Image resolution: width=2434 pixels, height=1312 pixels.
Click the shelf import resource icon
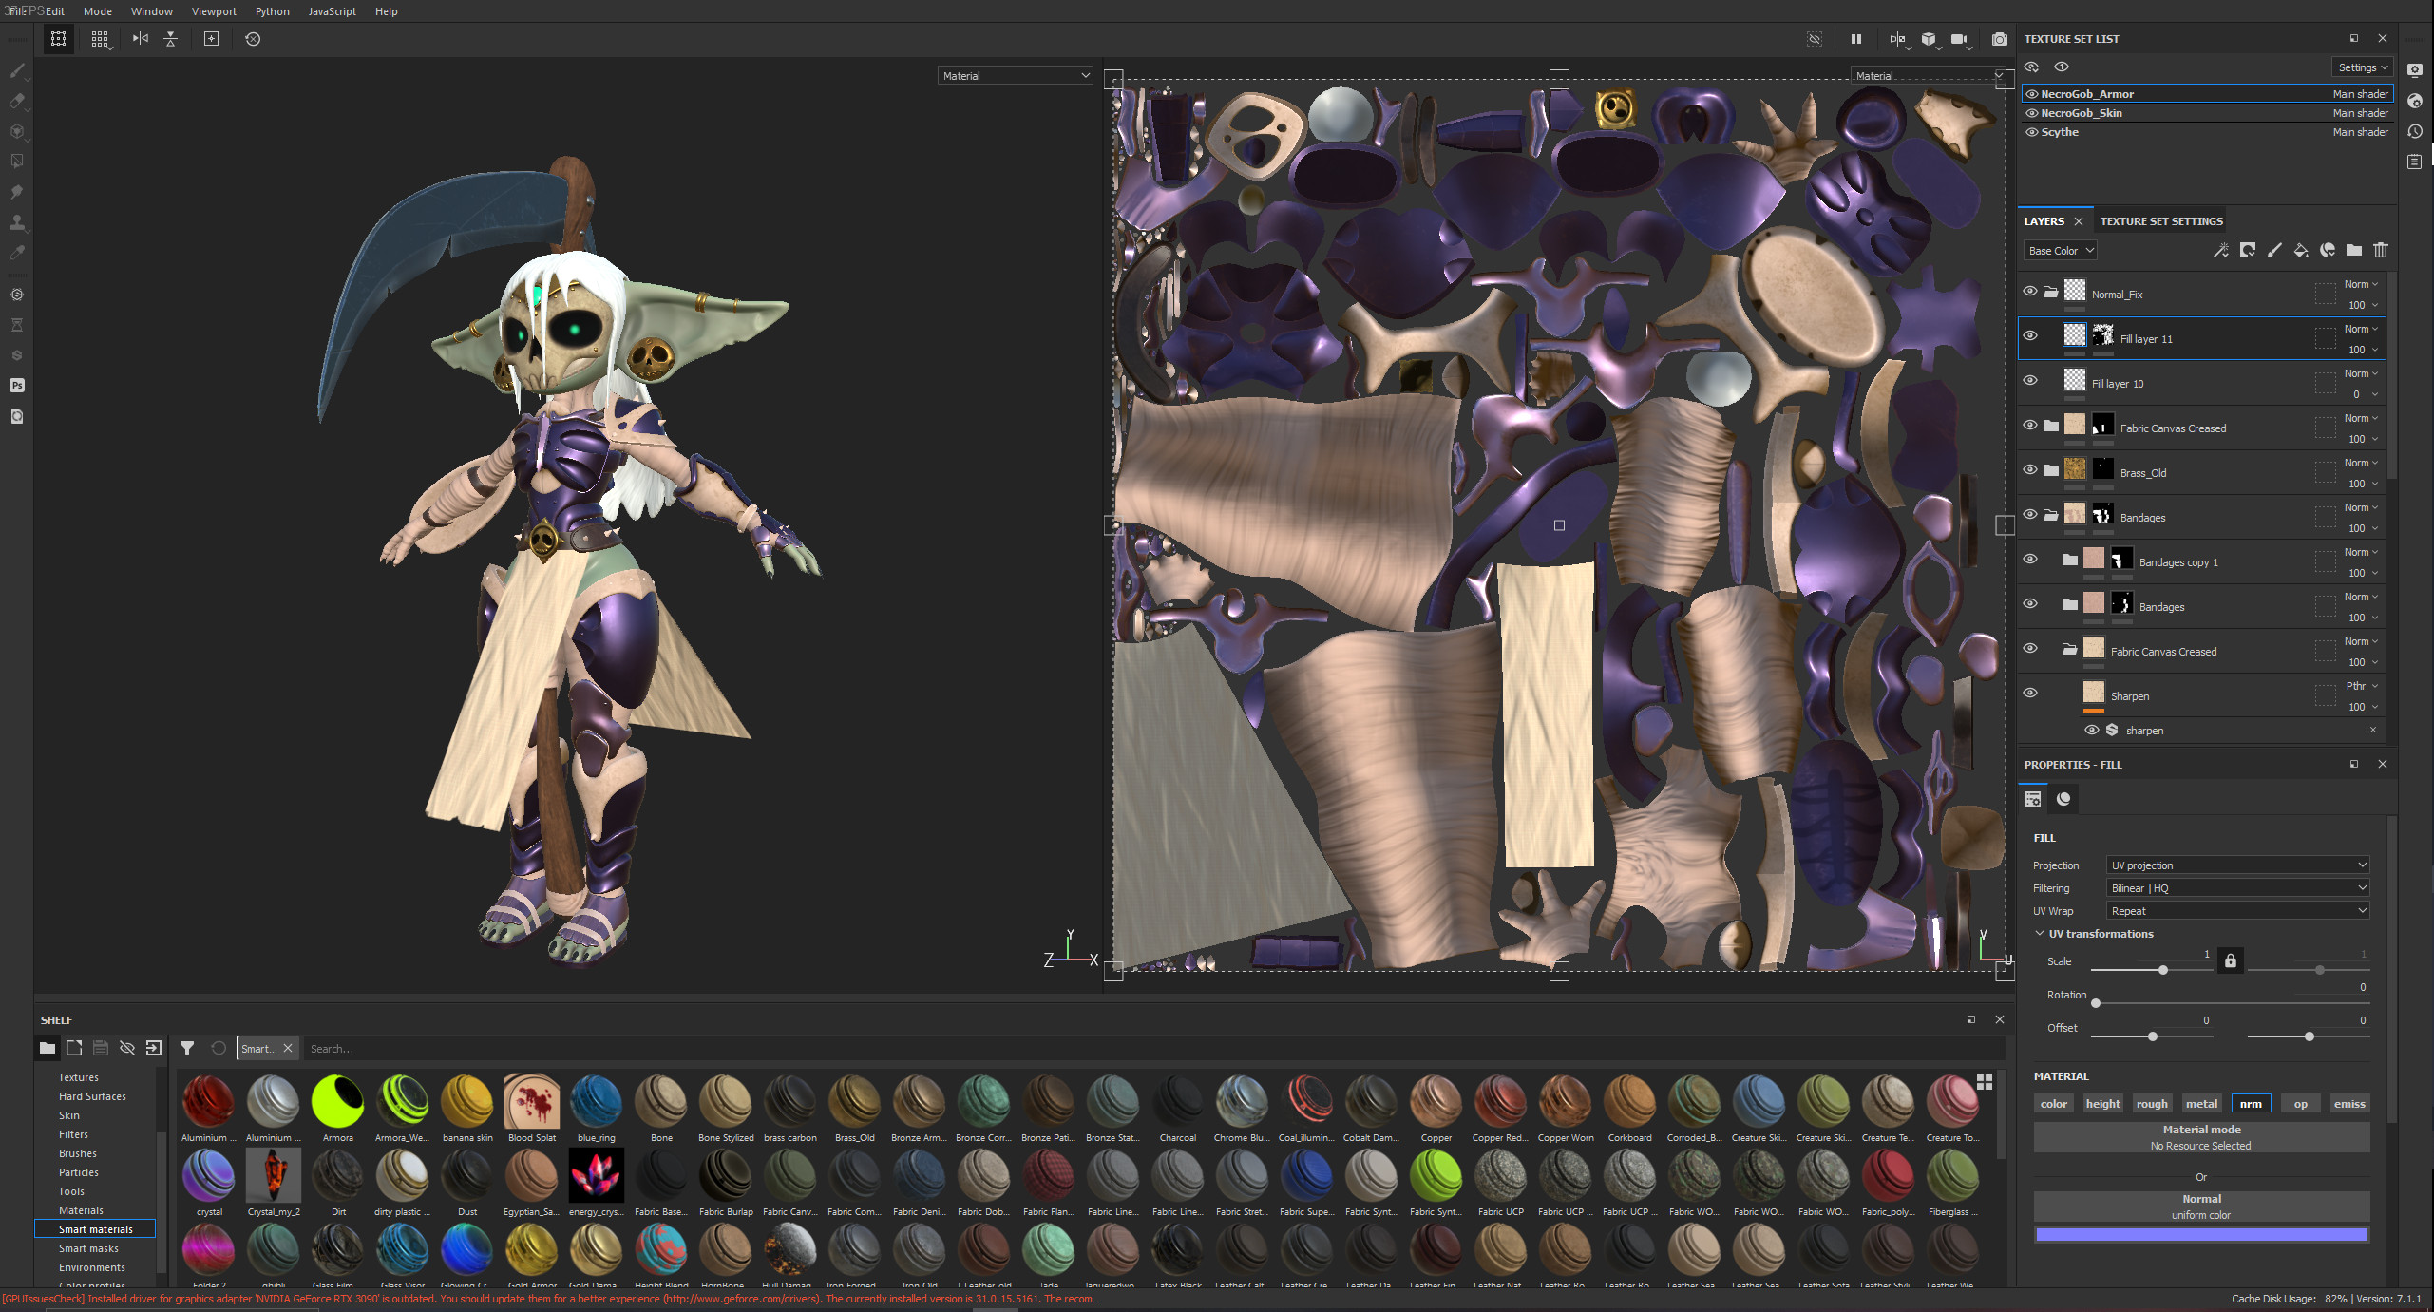point(154,1048)
